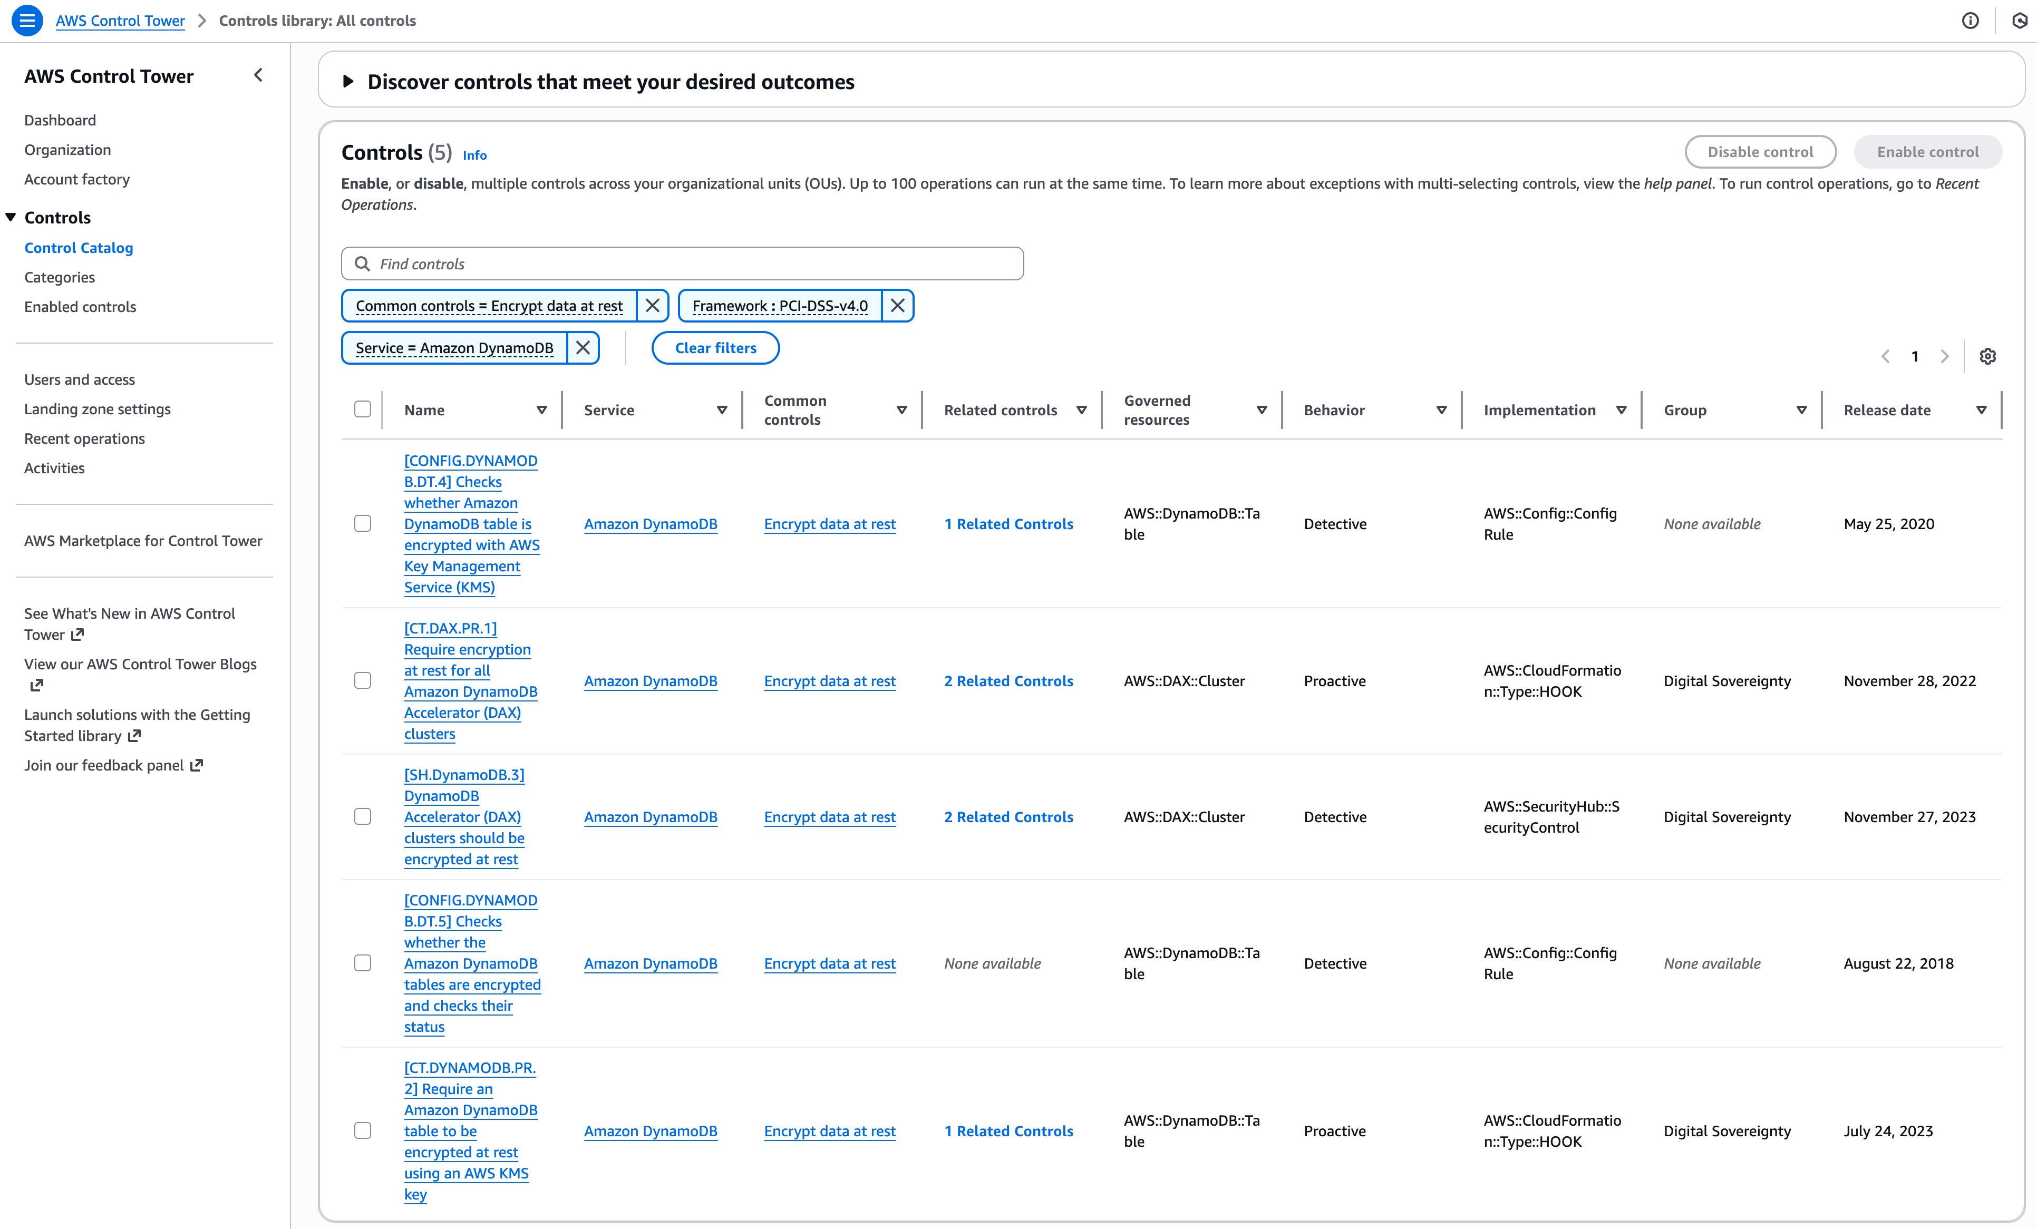Click Amazon DynamoDB link in CONFIG.DYNAMODB.DT.5 row

pos(651,964)
